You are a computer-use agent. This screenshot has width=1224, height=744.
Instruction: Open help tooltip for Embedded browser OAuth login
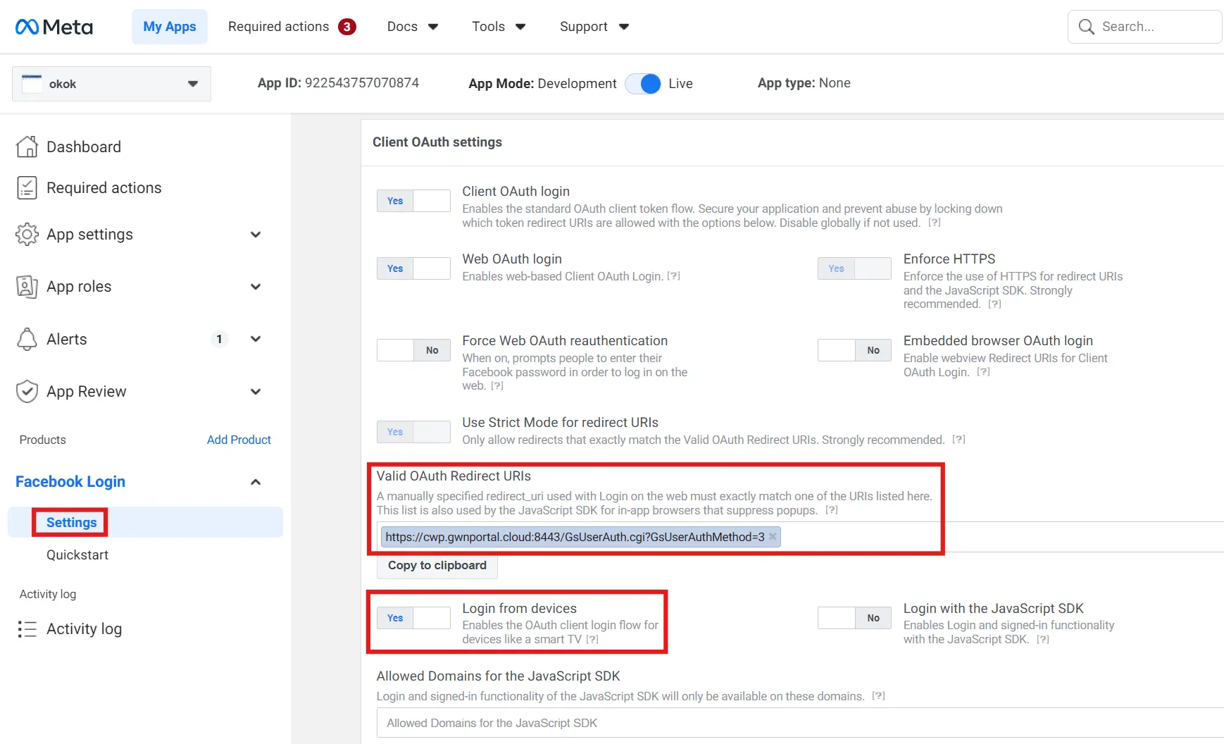tap(983, 372)
